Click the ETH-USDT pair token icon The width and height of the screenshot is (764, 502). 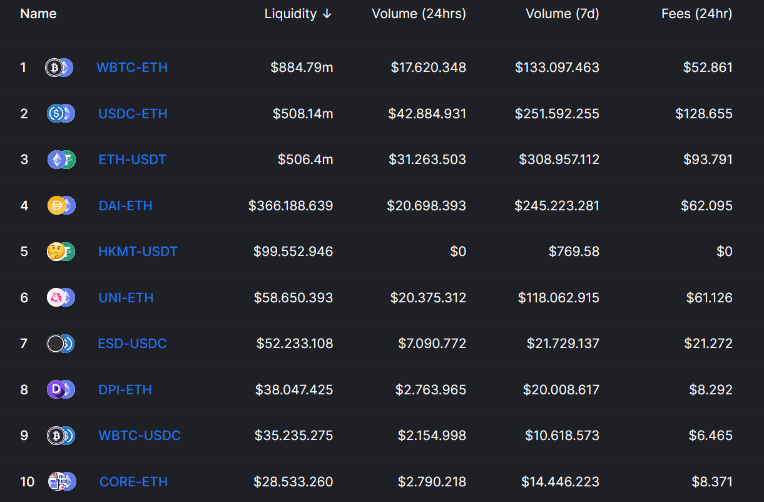tap(61, 160)
